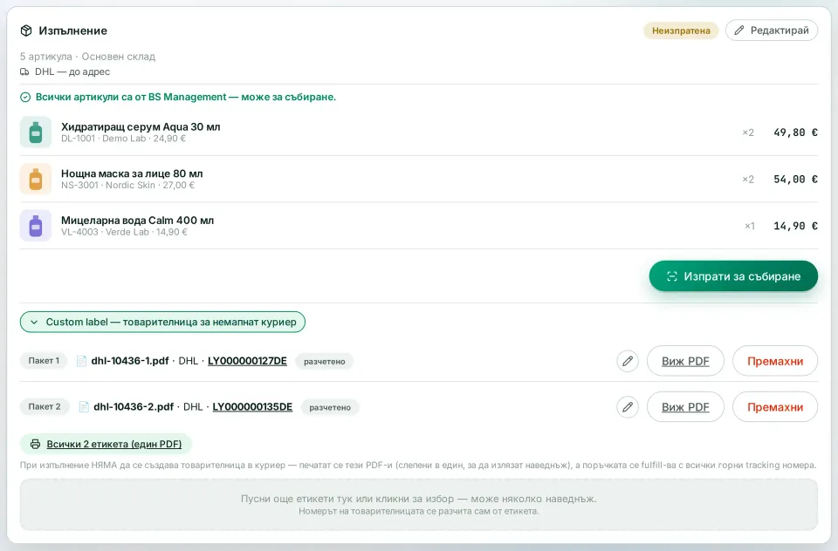Click the Неизпратена status badge

(681, 31)
